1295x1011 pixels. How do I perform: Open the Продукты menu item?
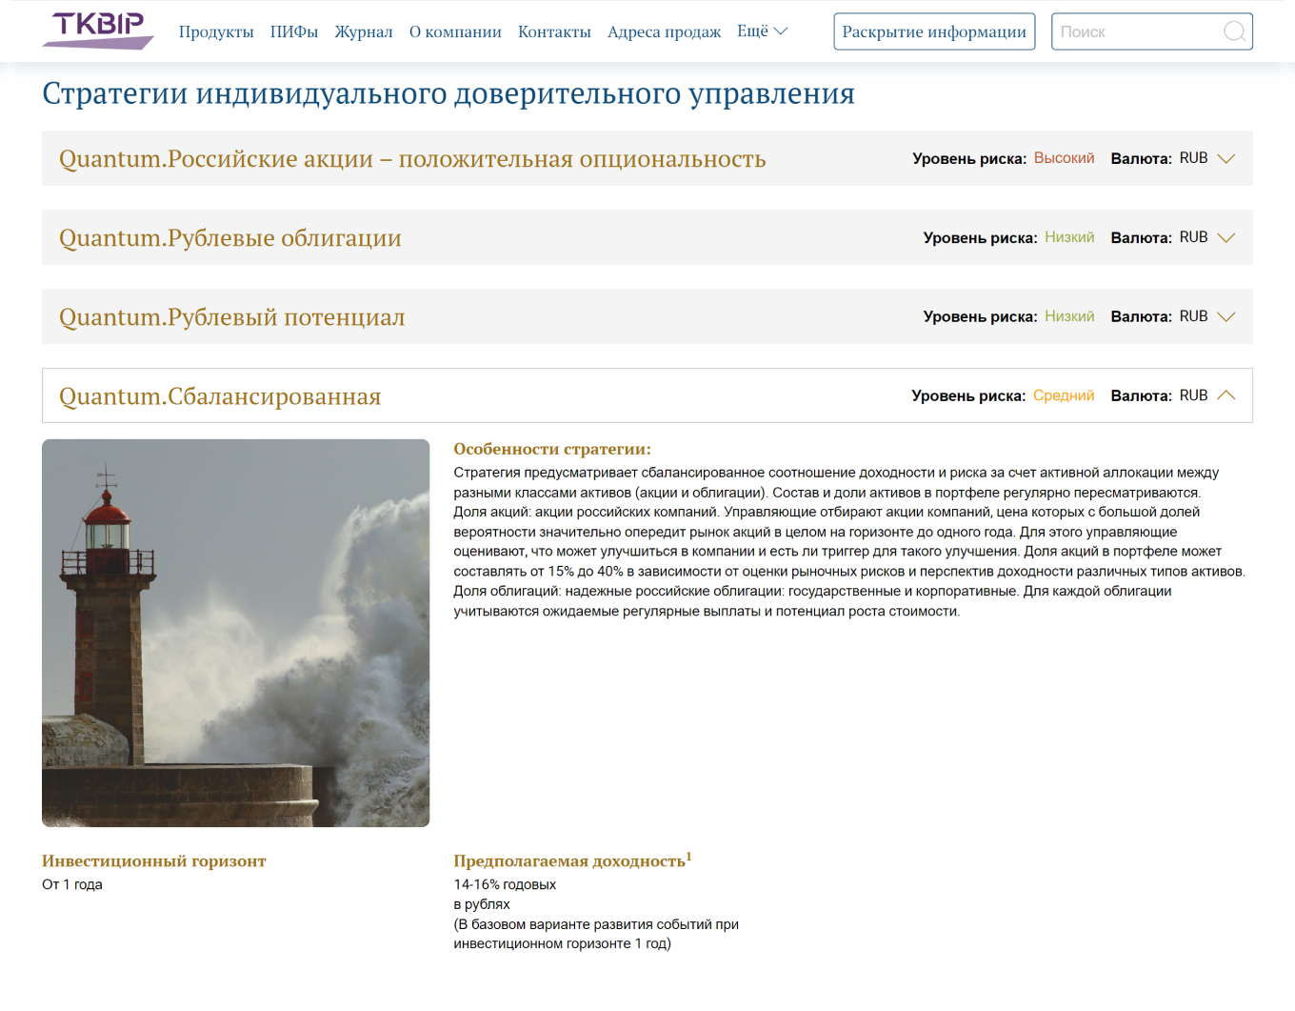[x=216, y=30]
